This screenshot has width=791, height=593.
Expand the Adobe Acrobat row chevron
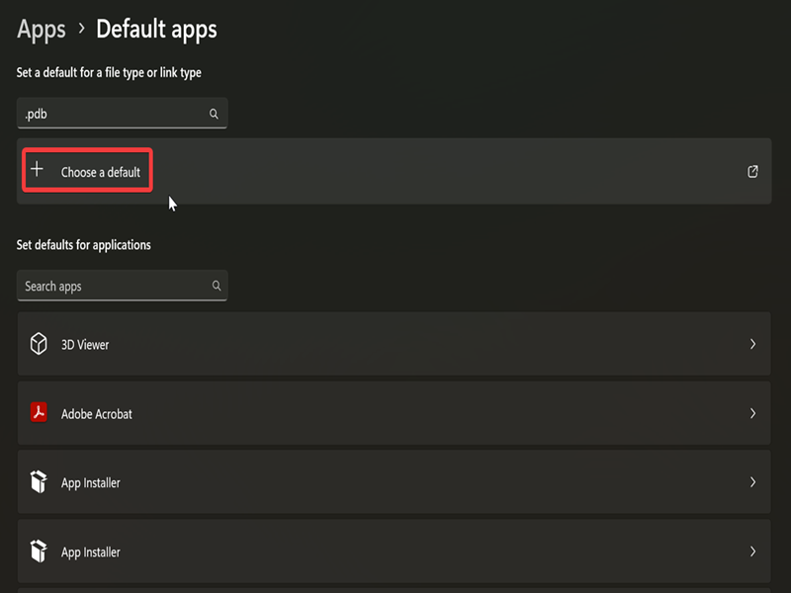752,413
